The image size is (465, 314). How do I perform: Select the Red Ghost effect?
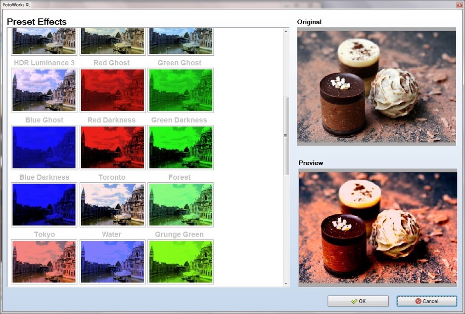click(112, 90)
